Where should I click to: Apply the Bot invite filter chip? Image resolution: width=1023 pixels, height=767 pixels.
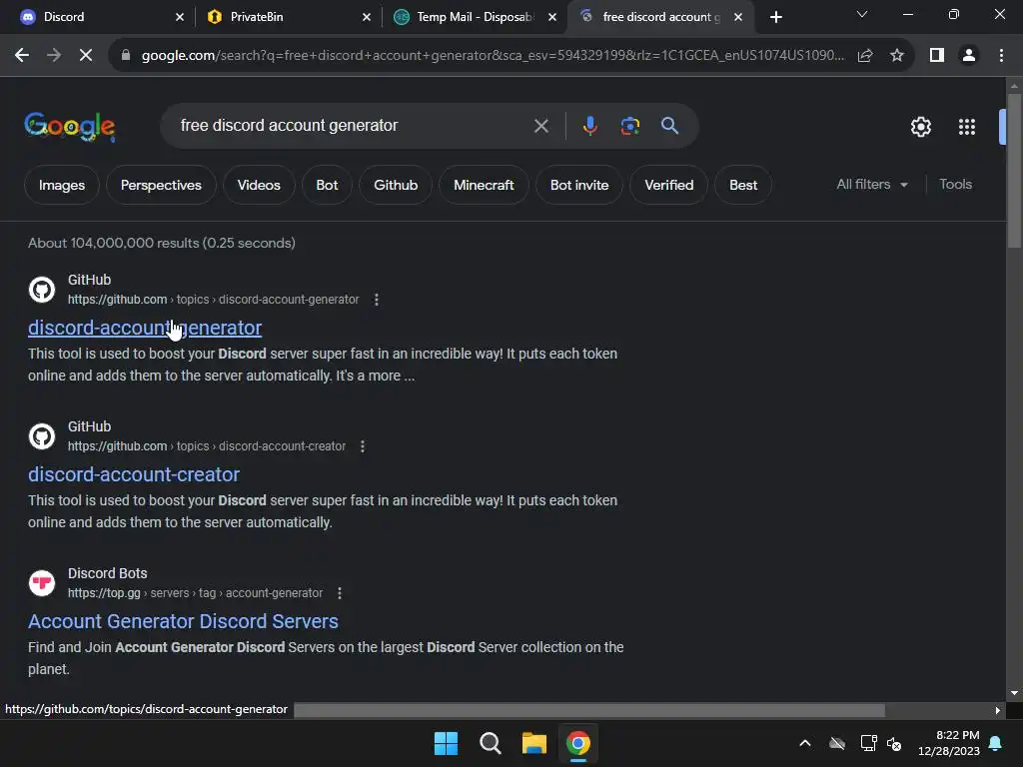[579, 185]
